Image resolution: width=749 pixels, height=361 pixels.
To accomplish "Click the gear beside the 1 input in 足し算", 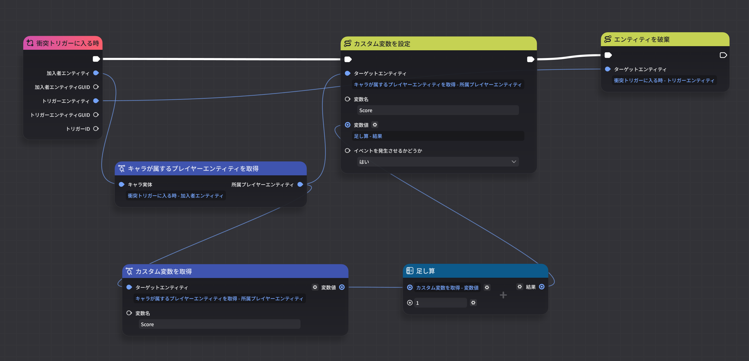I will tap(473, 303).
